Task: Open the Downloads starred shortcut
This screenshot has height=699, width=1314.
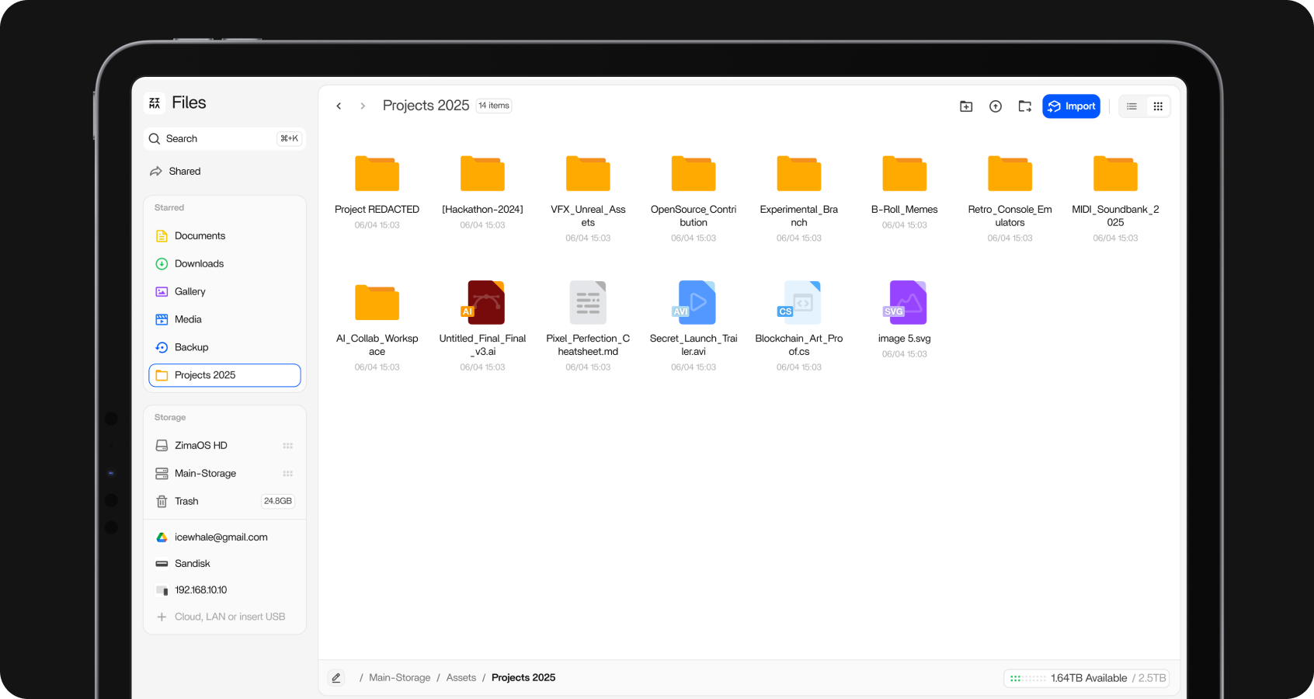Action: pos(200,263)
